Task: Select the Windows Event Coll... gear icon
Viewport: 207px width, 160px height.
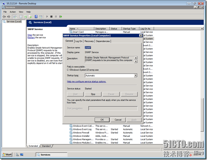Action: pyautogui.click(x=71, y=126)
